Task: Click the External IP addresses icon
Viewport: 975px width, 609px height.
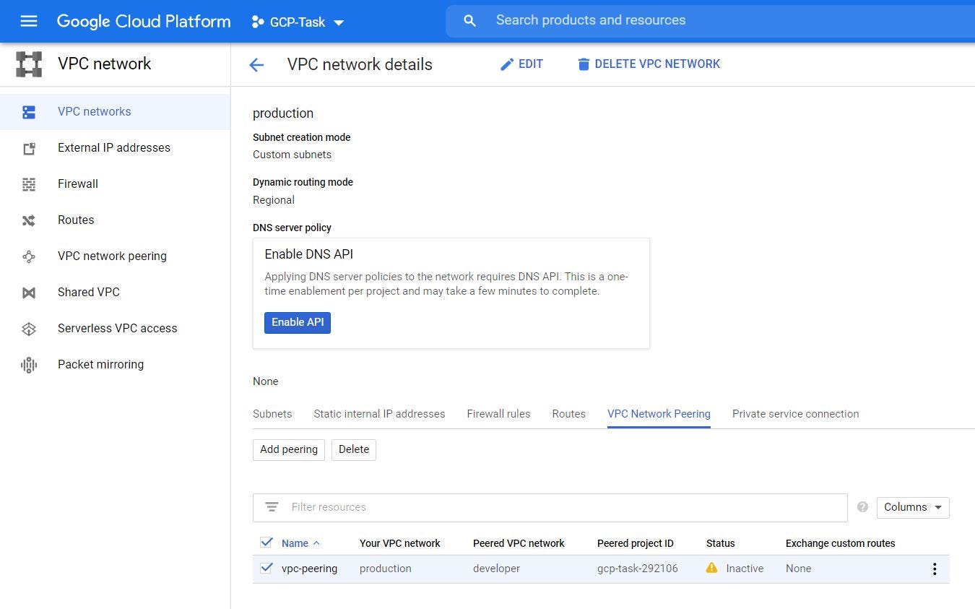Action: click(x=29, y=148)
